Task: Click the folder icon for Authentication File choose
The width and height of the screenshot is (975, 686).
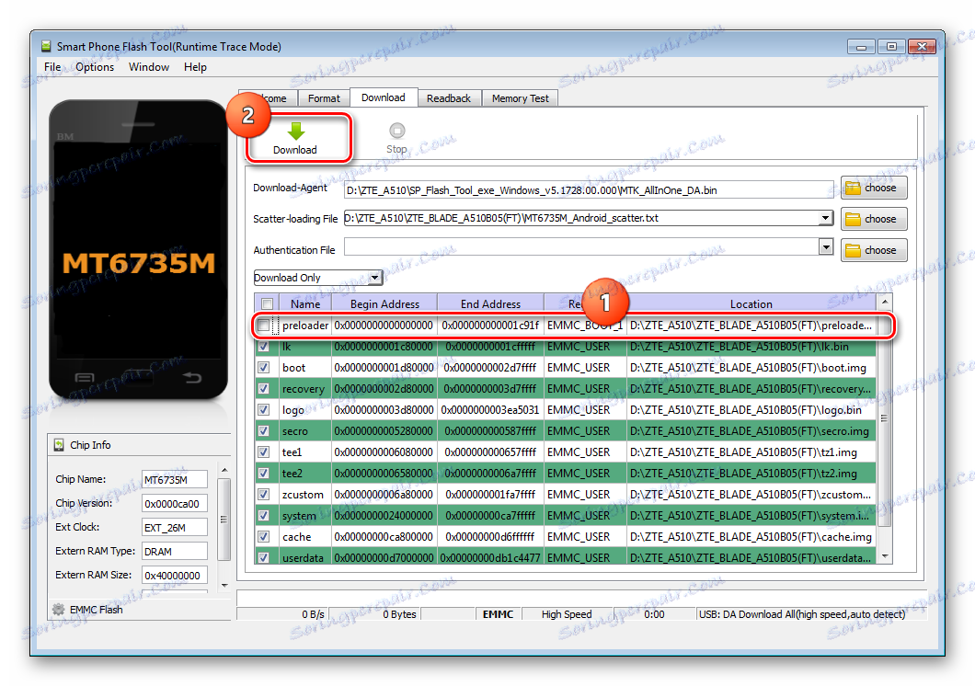Action: [x=853, y=250]
